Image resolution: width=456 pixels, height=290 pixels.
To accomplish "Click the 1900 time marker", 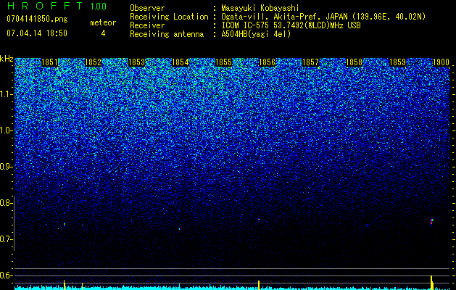I will pyautogui.click(x=442, y=62).
